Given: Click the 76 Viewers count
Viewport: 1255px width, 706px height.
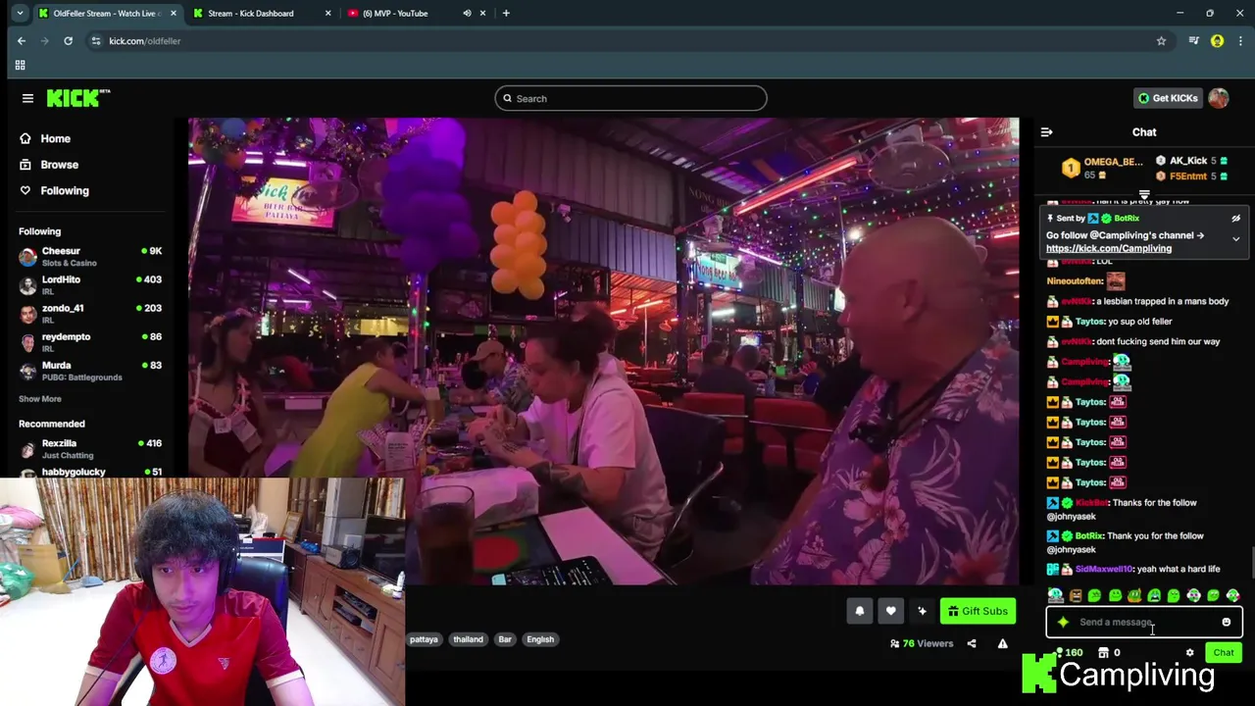Looking at the screenshot, I should tap(922, 644).
